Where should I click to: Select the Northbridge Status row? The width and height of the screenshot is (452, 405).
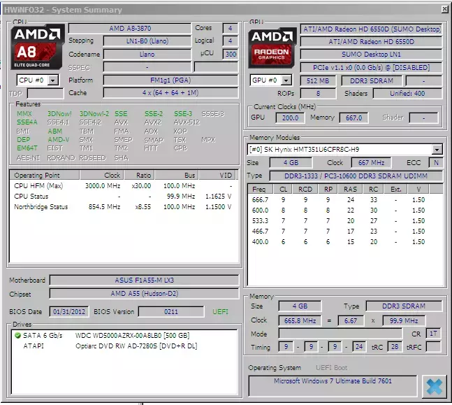pos(124,206)
